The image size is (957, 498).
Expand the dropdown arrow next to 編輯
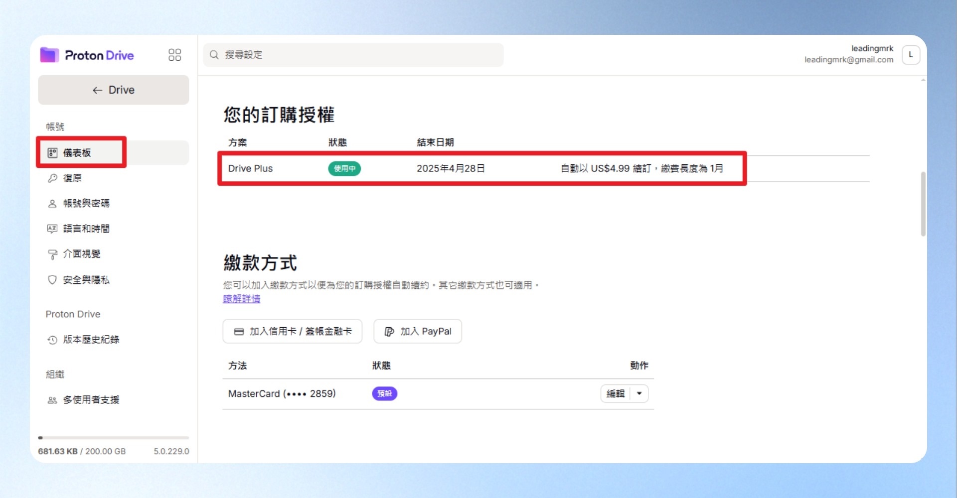639,394
